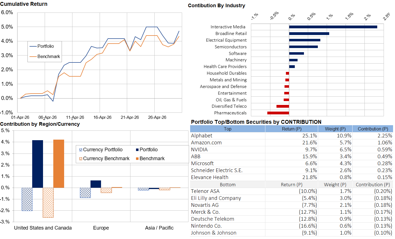This screenshot has height=239, width=395.
Task: Click the navy Portfolio legend square
Action: [x=137, y=150]
